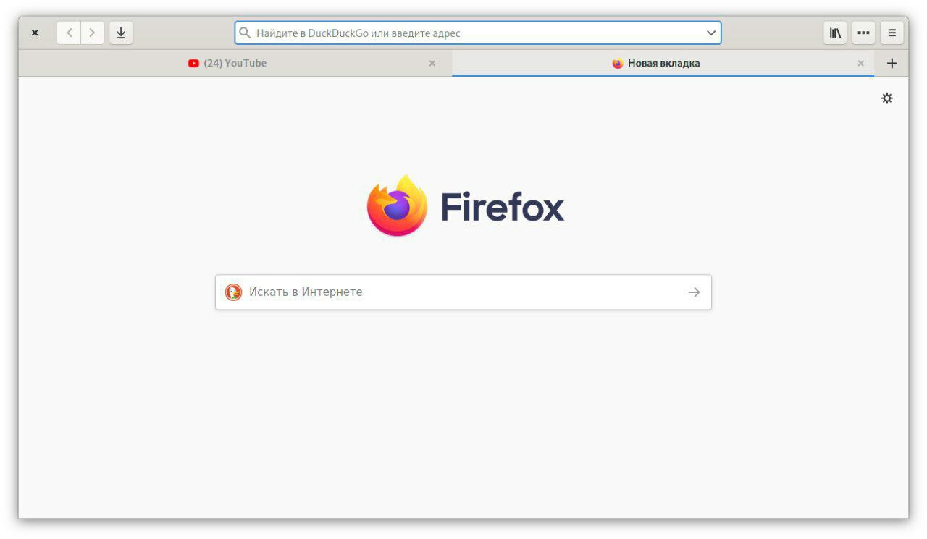Screen dimensions: 927x539
Task: Focus the DuckDuckGo address bar field
Action: pos(478,33)
